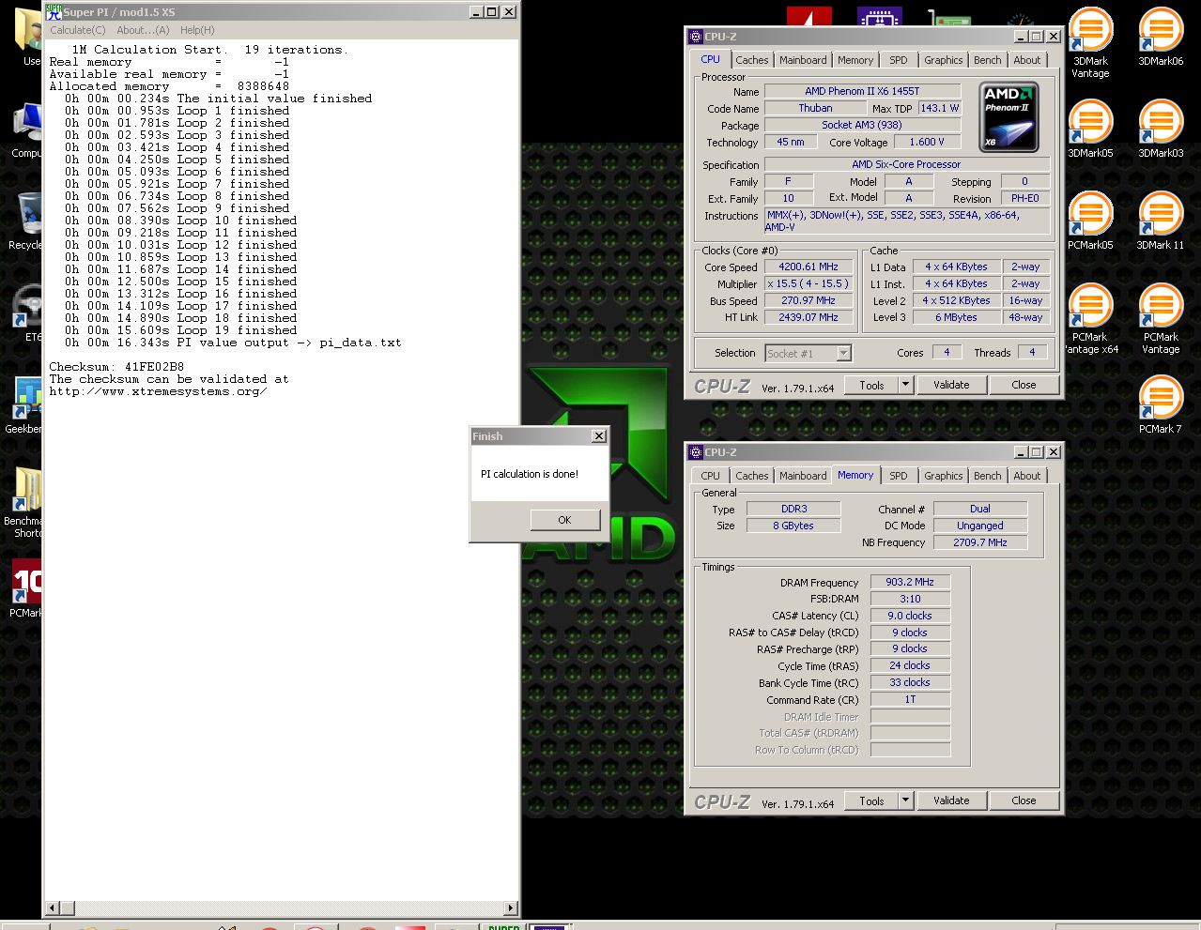Open the 3DMark Vantage desktop shortcut
1201x930 pixels.
coord(1089,43)
